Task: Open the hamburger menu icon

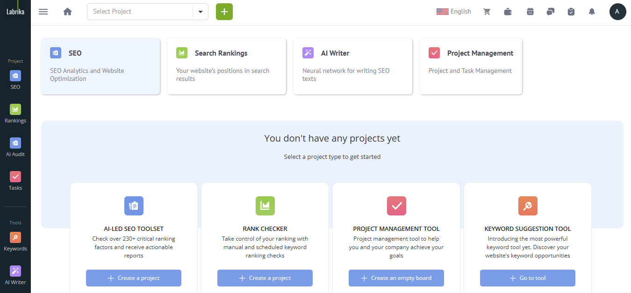Action: coord(43,12)
